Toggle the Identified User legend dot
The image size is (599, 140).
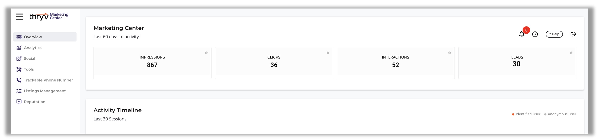click(513, 114)
